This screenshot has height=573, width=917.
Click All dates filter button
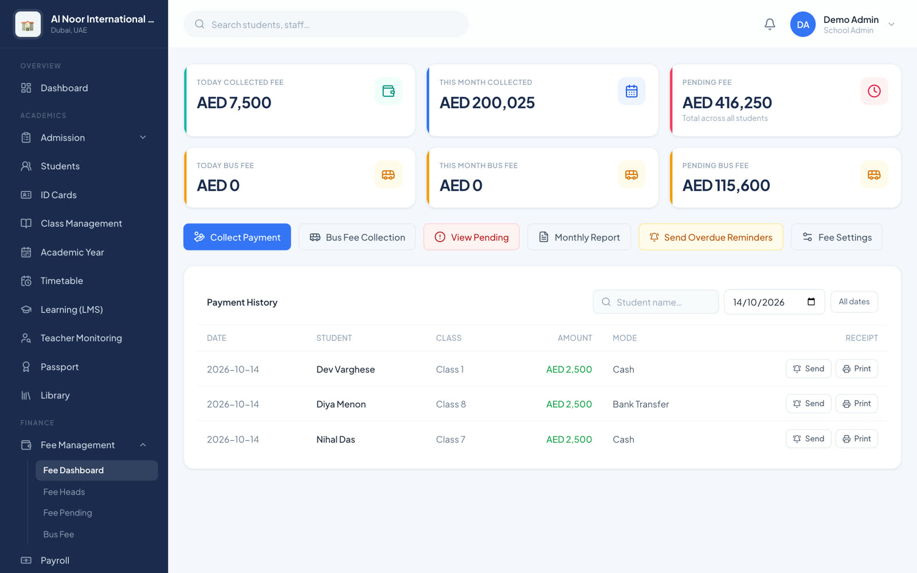click(x=854, y=302)
